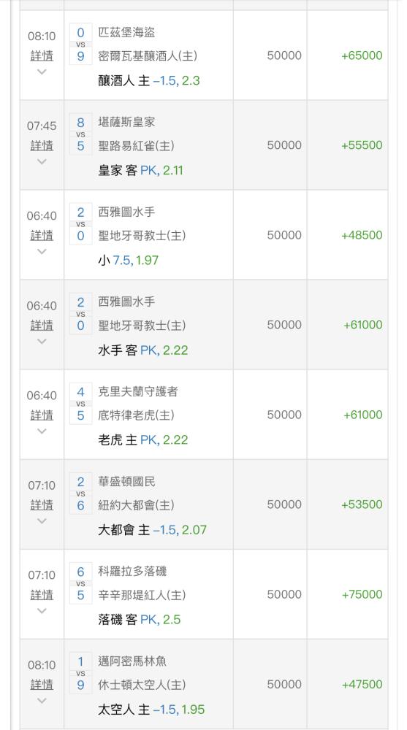The width and height of the screenshot is (407, 730).
Task: Open 詳情 for 水手 客 PK bet row
Action: [x=42, y=325]
